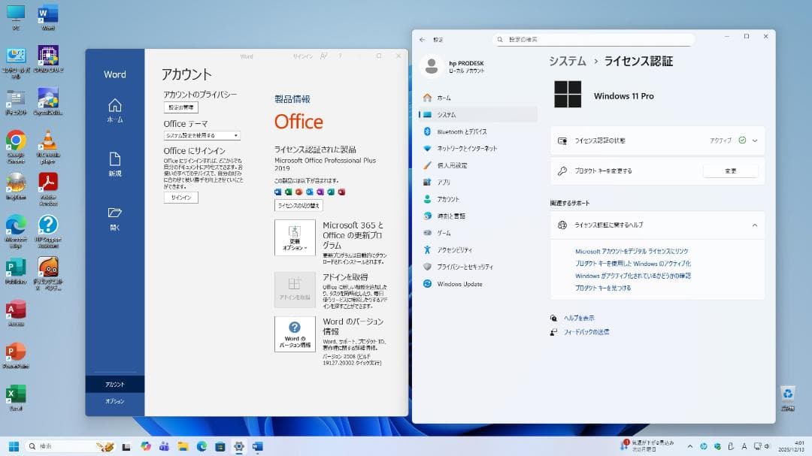Viewport: 812px width, 456px height.
Task: Click the Sign in button under Office sign-in
Action: coord(180,198)
